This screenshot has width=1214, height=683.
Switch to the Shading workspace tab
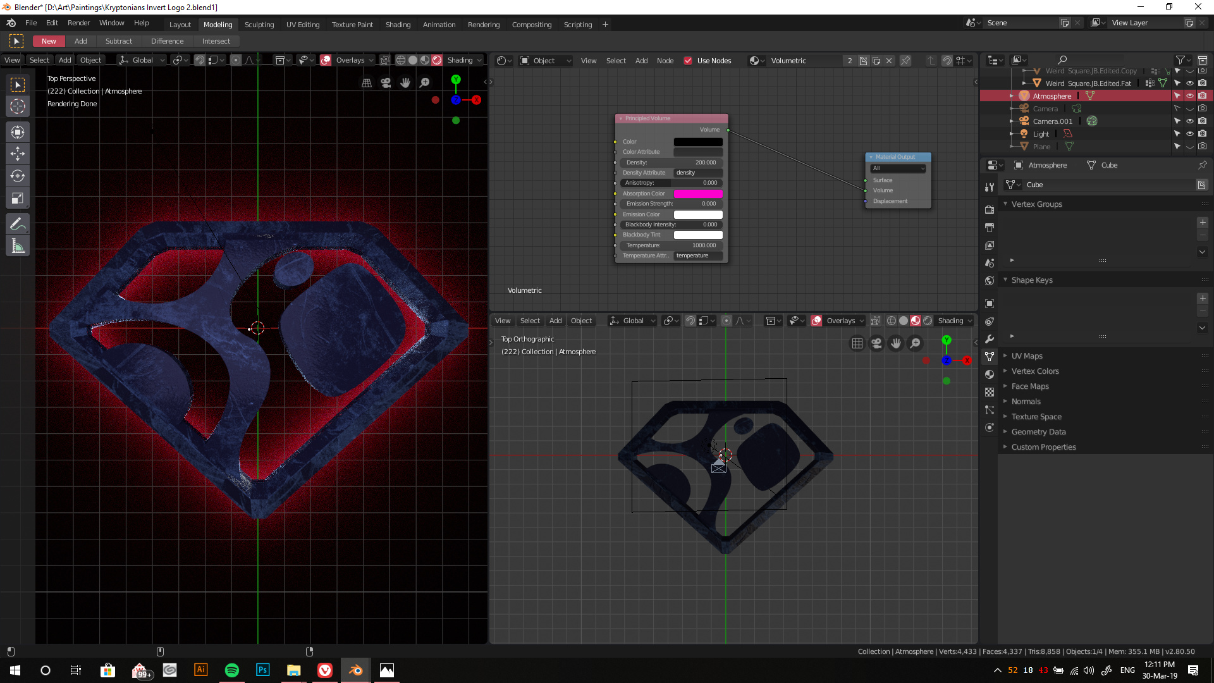coord(398,25)
